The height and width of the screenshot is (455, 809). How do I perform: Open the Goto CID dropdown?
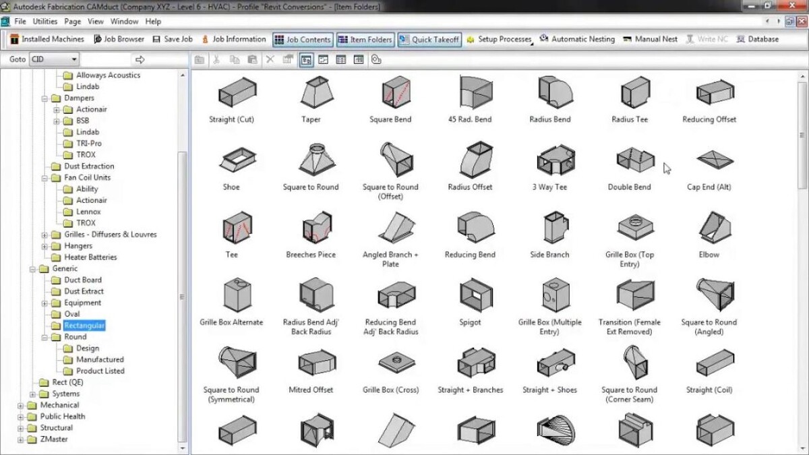(73, 59)
